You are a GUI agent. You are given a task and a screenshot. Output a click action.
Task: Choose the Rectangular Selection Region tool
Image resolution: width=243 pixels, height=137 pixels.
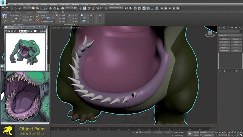tap(42, 8)
